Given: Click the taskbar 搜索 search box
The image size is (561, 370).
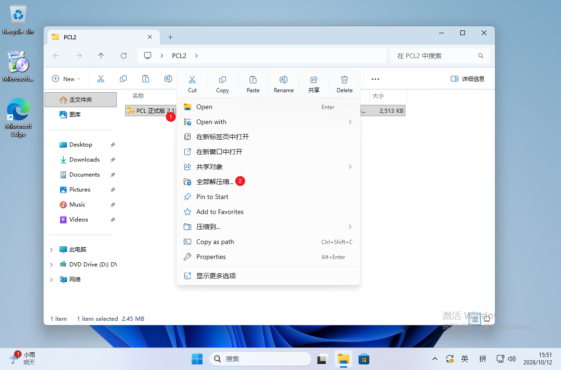Looking at the screenshot, I should pyautogui.click(x=260, y=359).
